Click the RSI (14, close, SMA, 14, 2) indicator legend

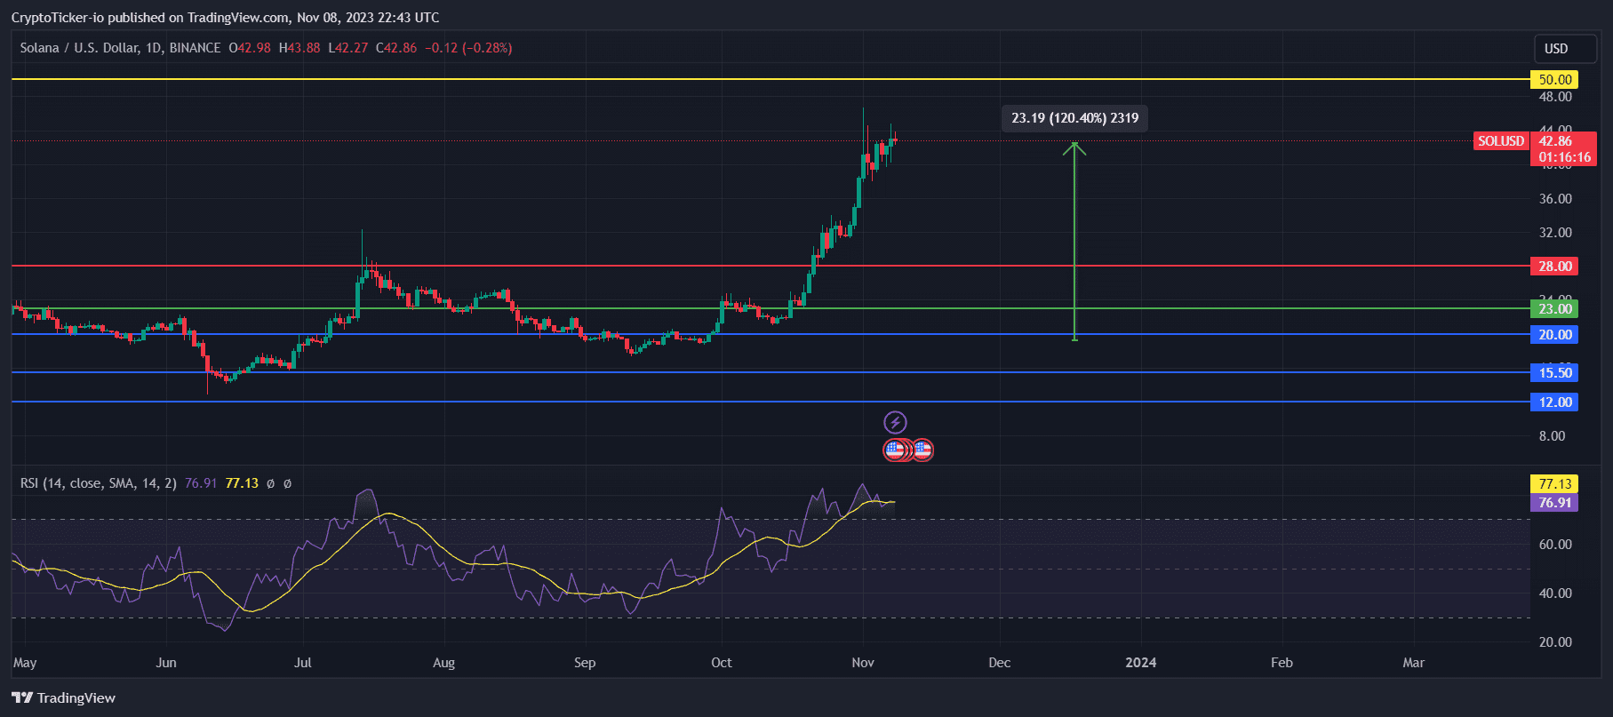[99, 483]
